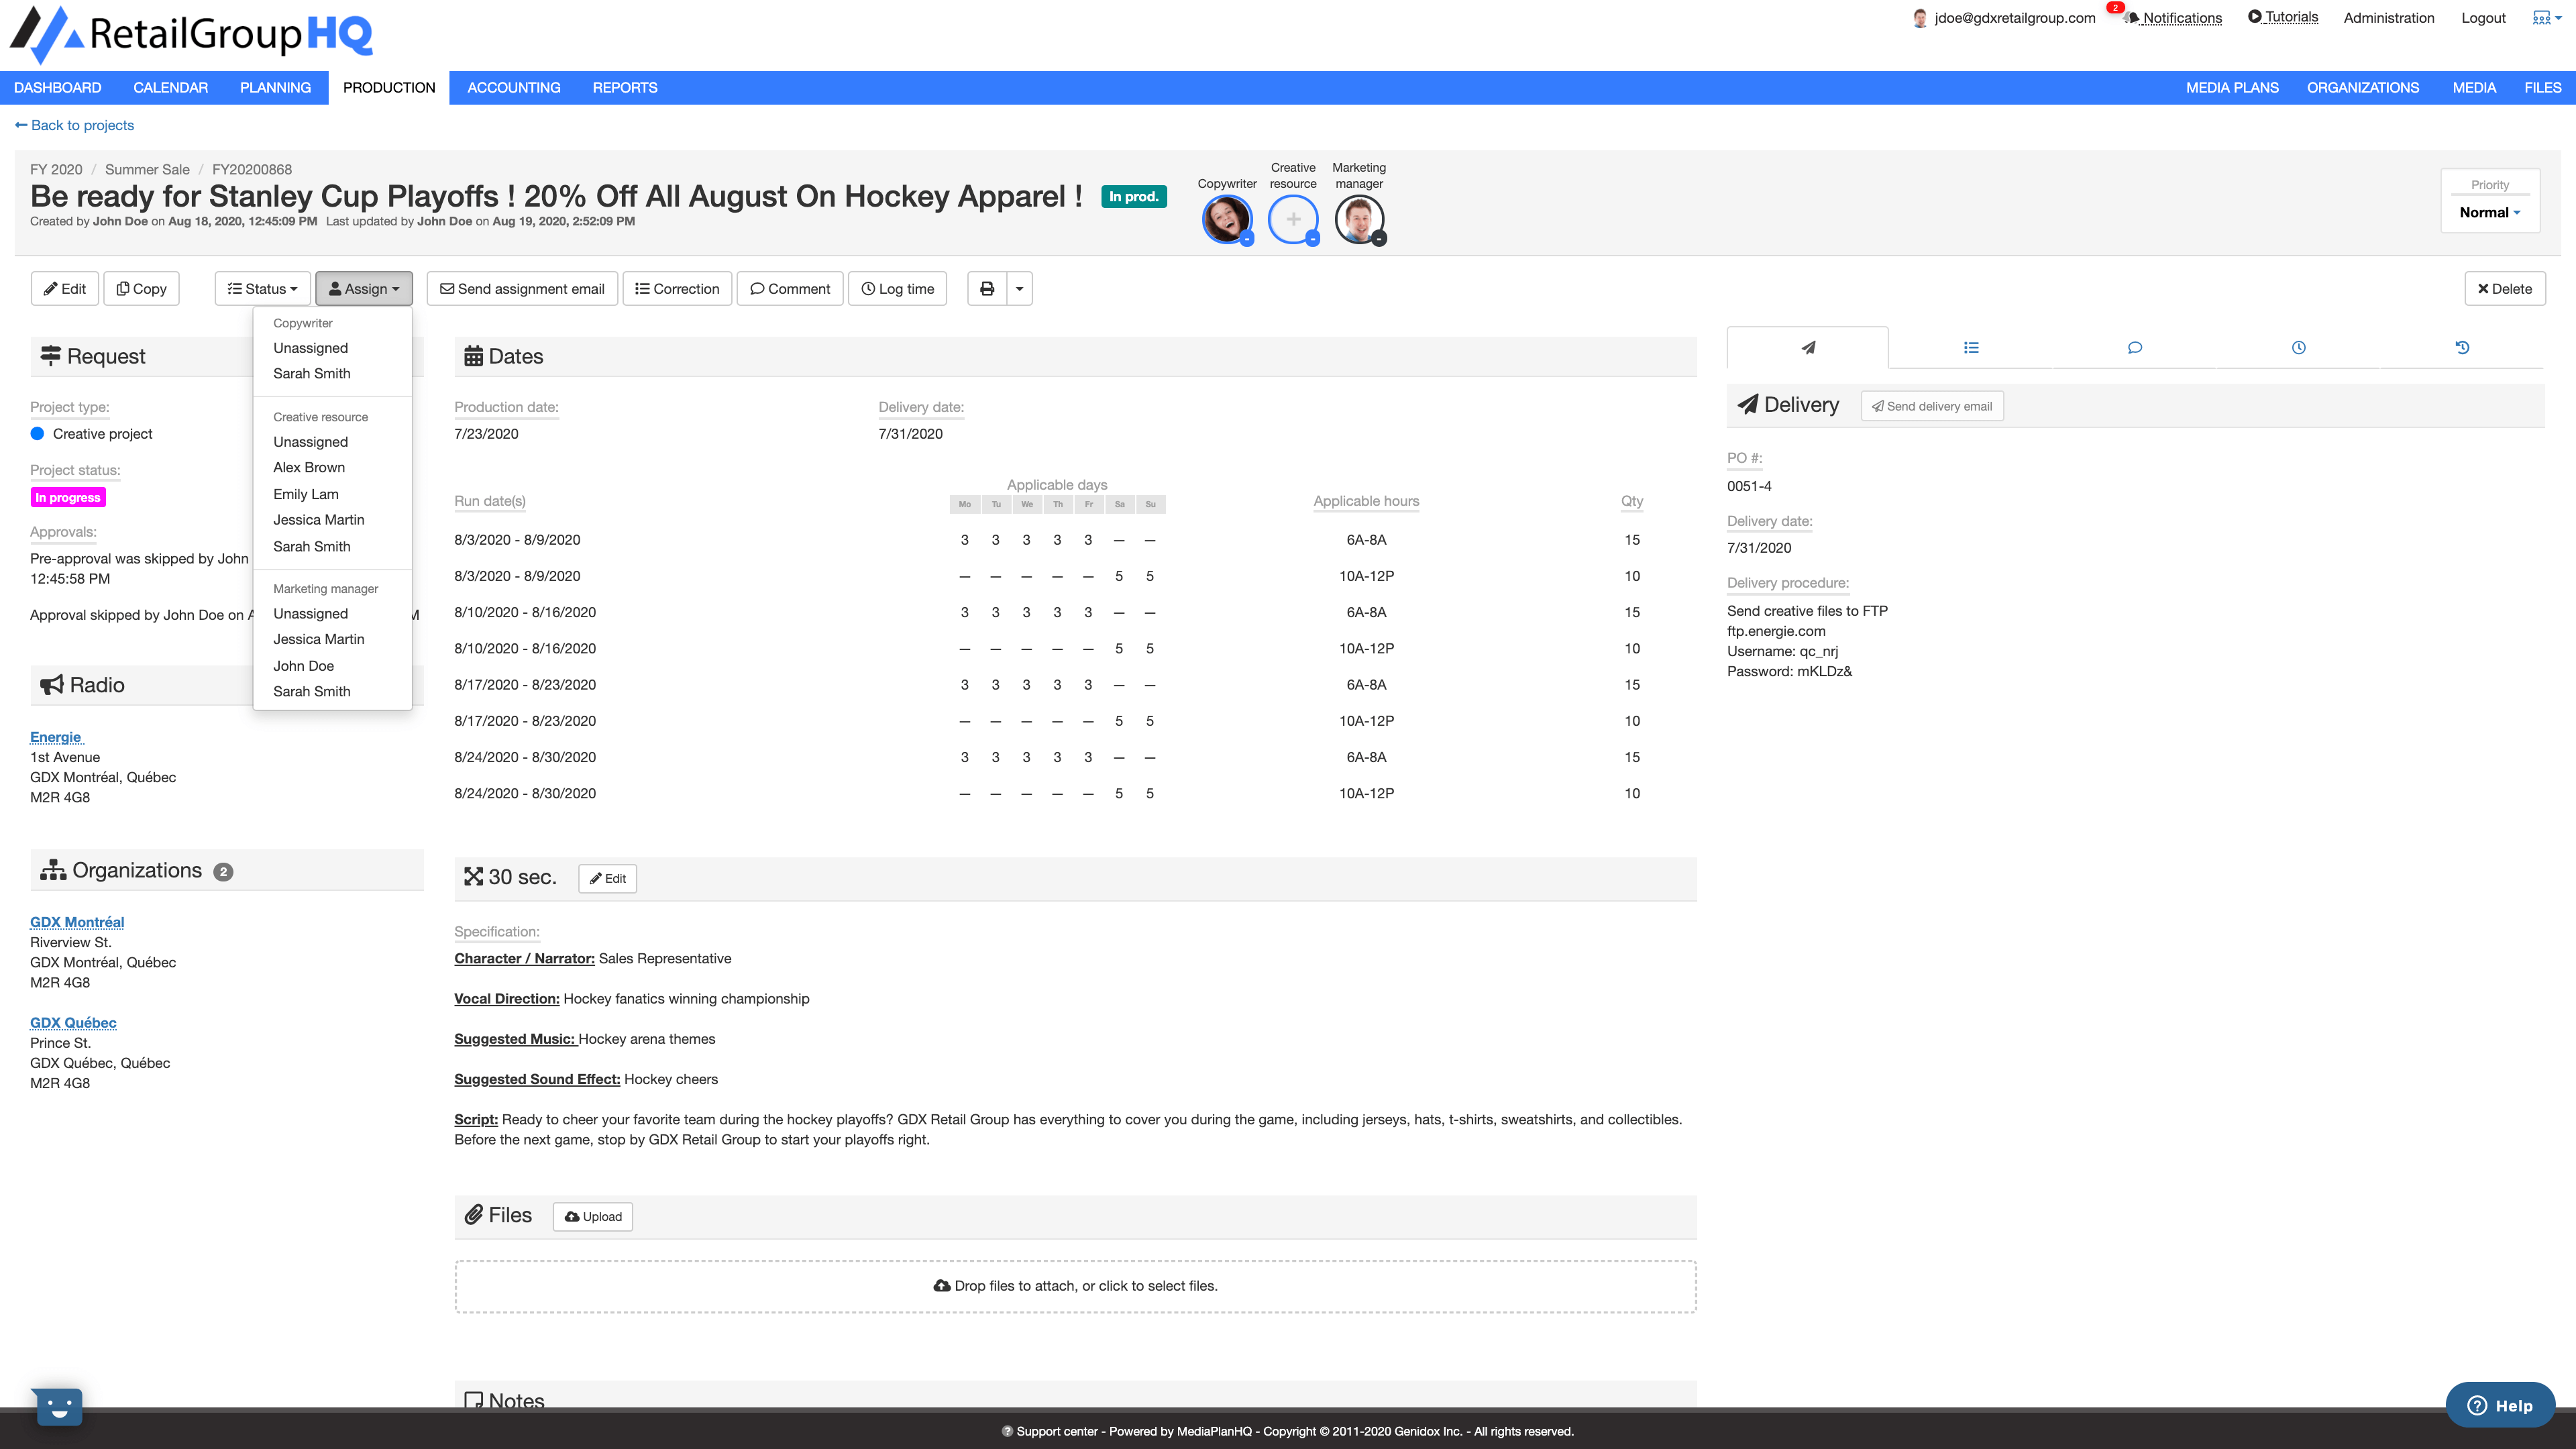Assign Sarah Smith as copywriter
Screen dimensions: 2576x1449
pos(311,373)
